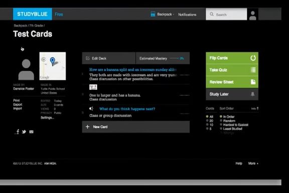The height and width of the screenshot is (193, 289).
Task: Click the Flip Cards refresh icon
Action: tap(253, 58)
